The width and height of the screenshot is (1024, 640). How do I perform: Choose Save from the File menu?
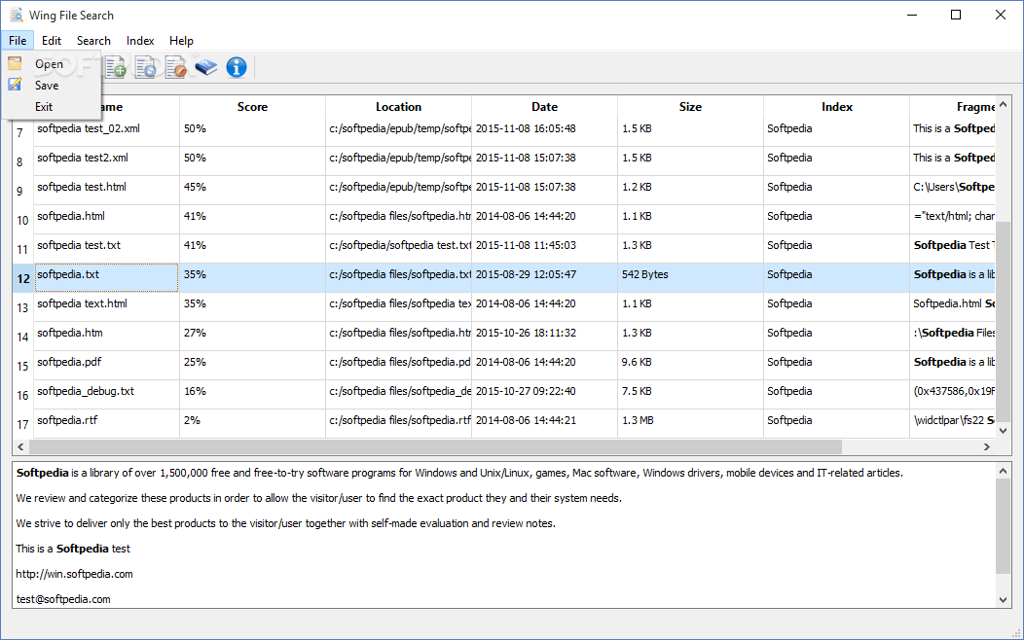click(x=51, y=86)
